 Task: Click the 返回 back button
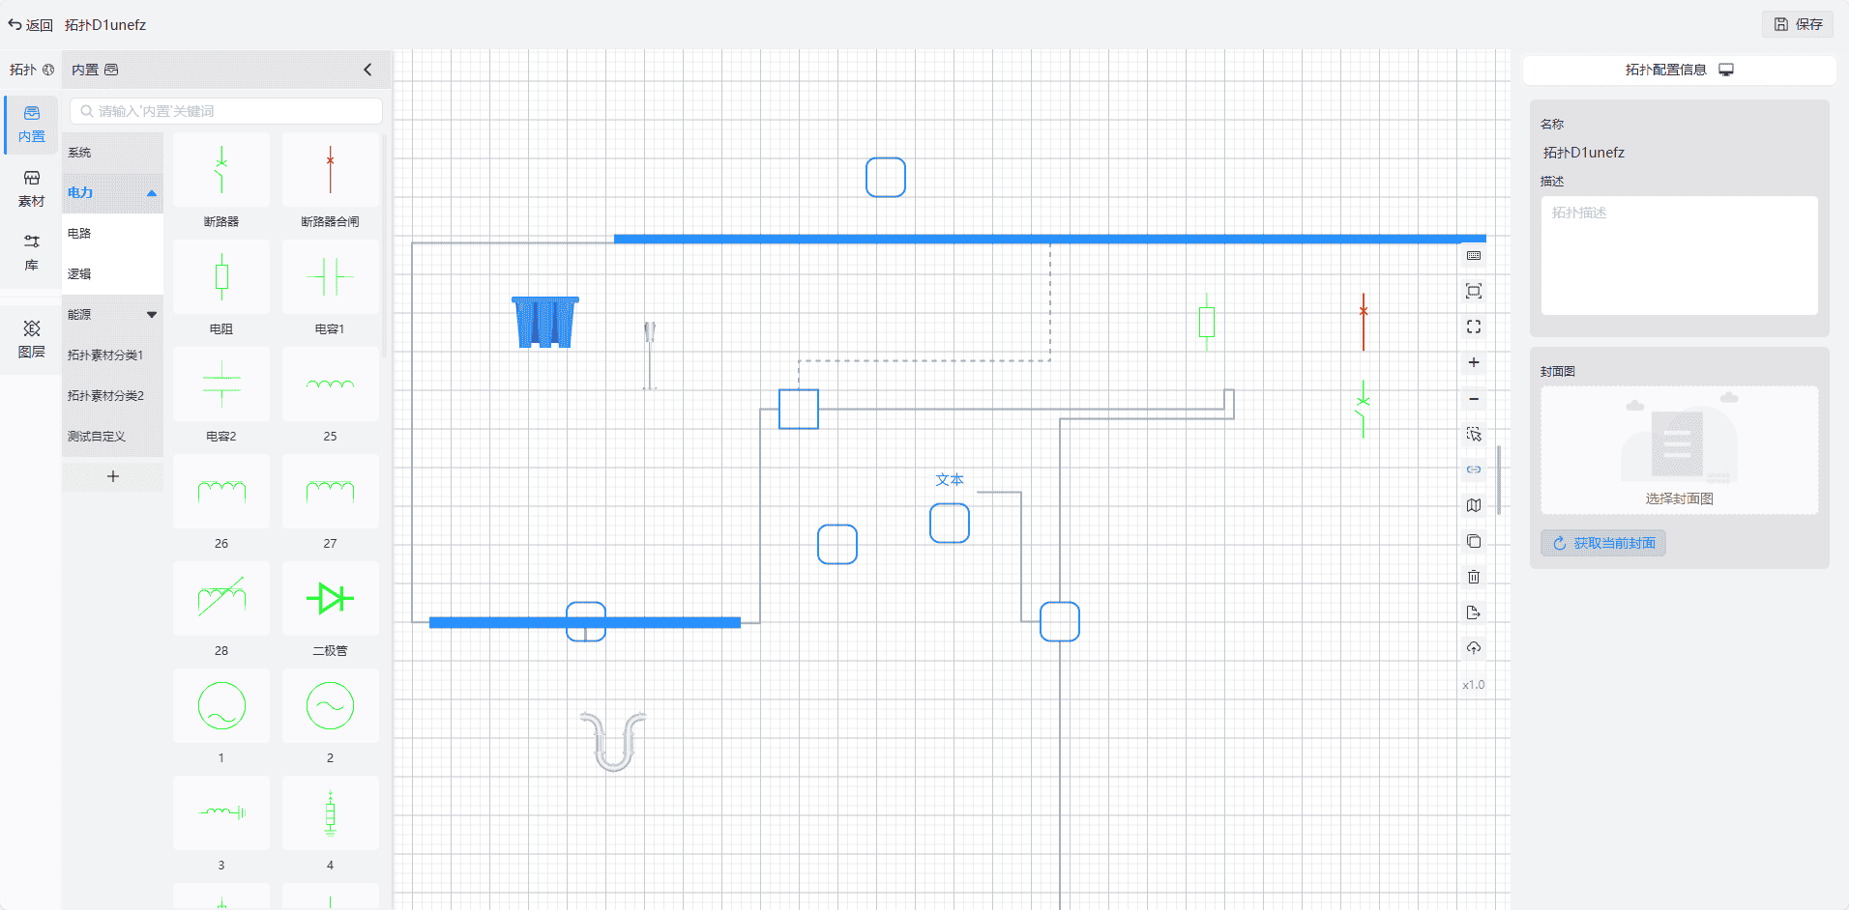point(31,25)
